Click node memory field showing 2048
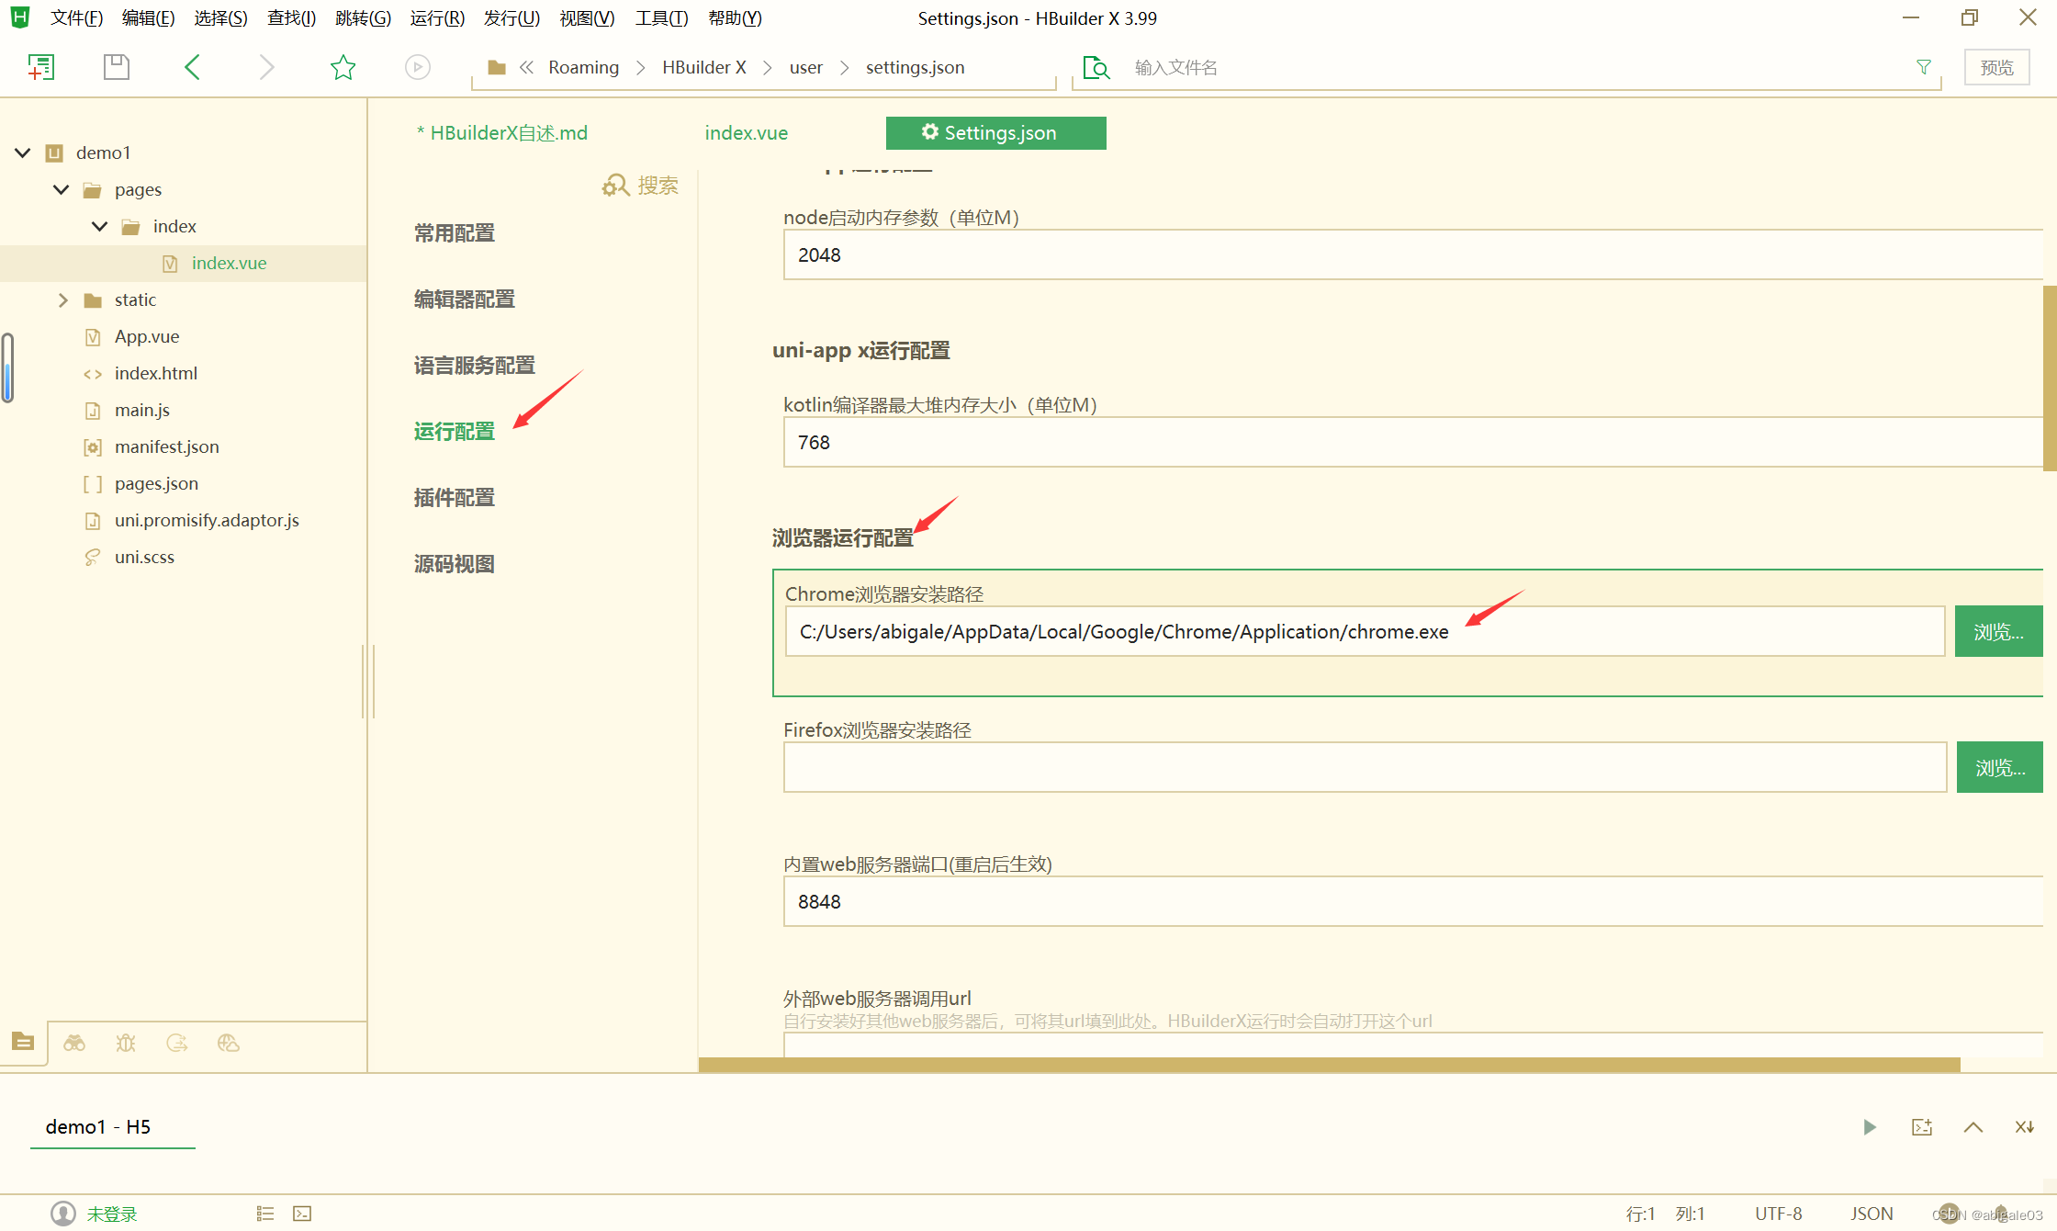This screenshot has height=1231, width=2057. [x=1412, y=254]
